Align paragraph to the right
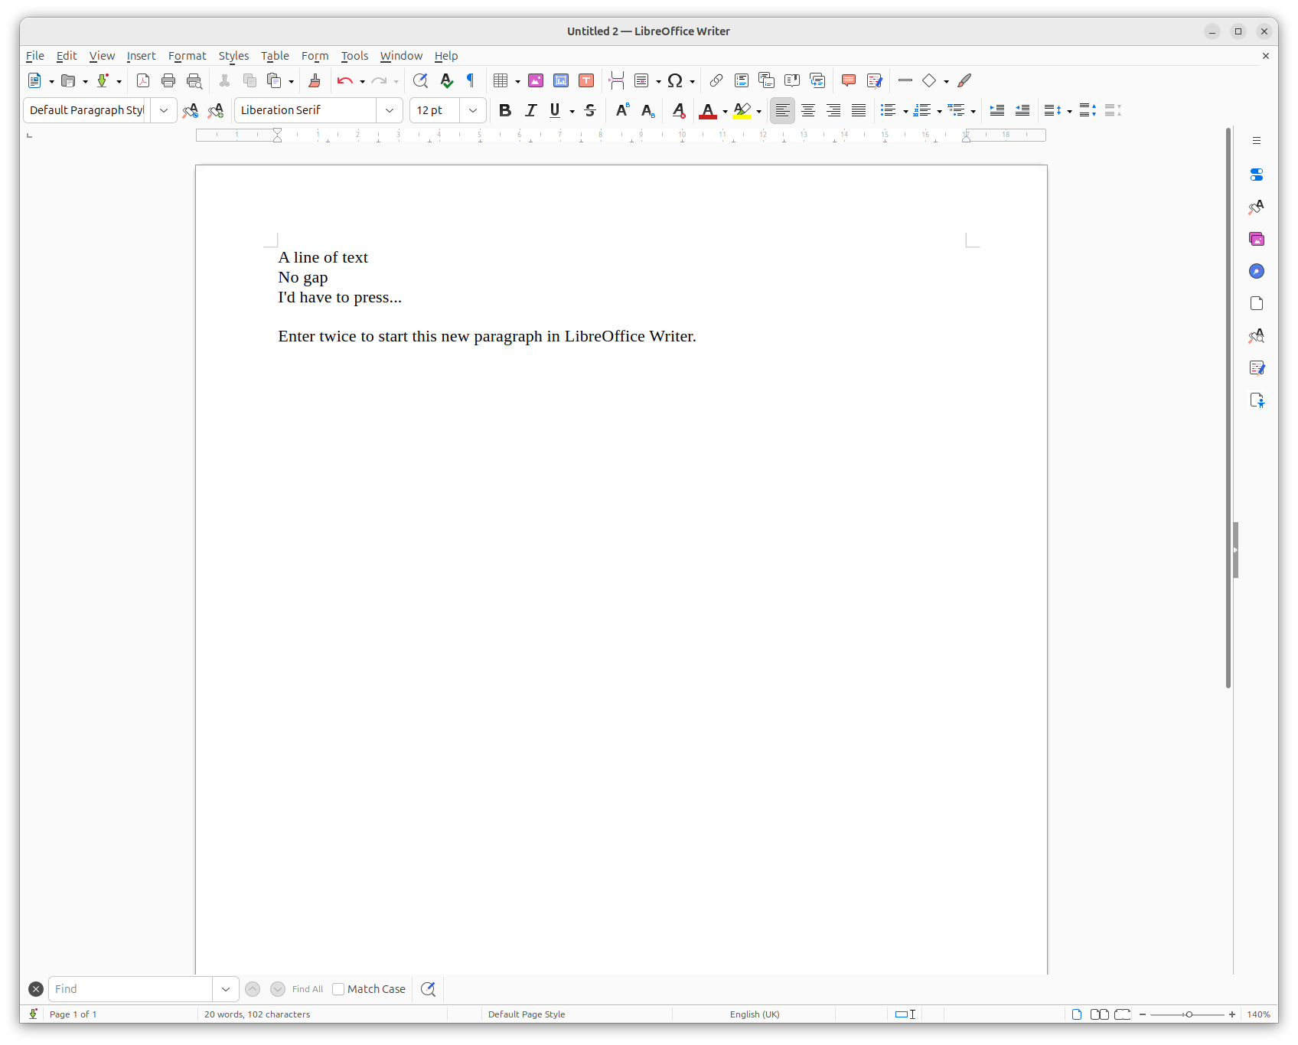 833,110
